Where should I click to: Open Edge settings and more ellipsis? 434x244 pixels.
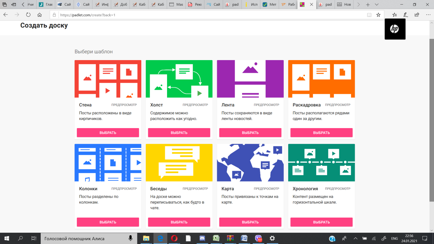(x=428, y=15)
